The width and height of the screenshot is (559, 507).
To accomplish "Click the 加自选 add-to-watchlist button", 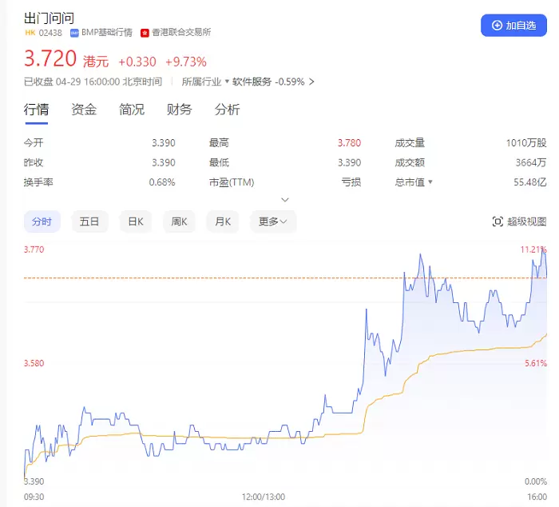I will pyautogui.click(x=513, y=26).
